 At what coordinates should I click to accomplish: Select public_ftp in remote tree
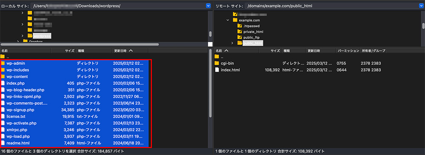(252, 37)
